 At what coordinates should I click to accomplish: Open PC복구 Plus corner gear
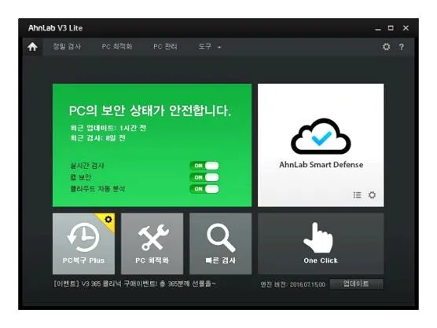(108, 219)
